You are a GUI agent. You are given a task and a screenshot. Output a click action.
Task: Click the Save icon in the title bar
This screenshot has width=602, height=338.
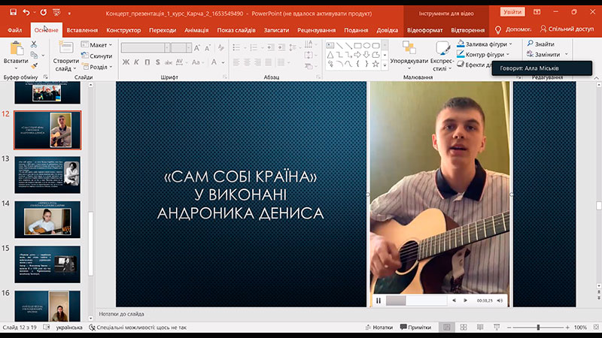coord(13,12)
